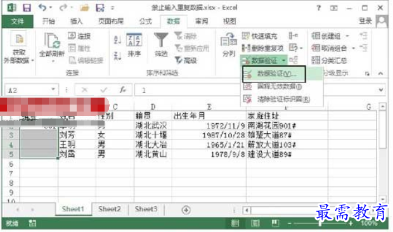The width and height of the screenshot is (393, 232).
Task: Click the zoom slider handle
Action: tap(320, 222)
